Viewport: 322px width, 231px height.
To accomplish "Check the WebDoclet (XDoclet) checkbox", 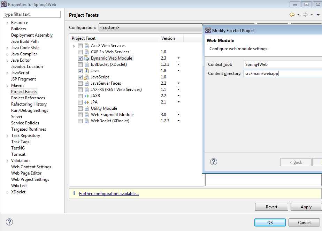I will tap(80, 121).
